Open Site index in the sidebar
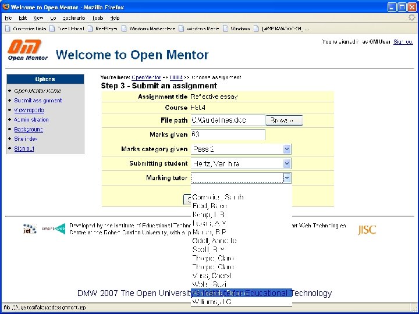This screenshot has height=314, width=419. (26, 139)
